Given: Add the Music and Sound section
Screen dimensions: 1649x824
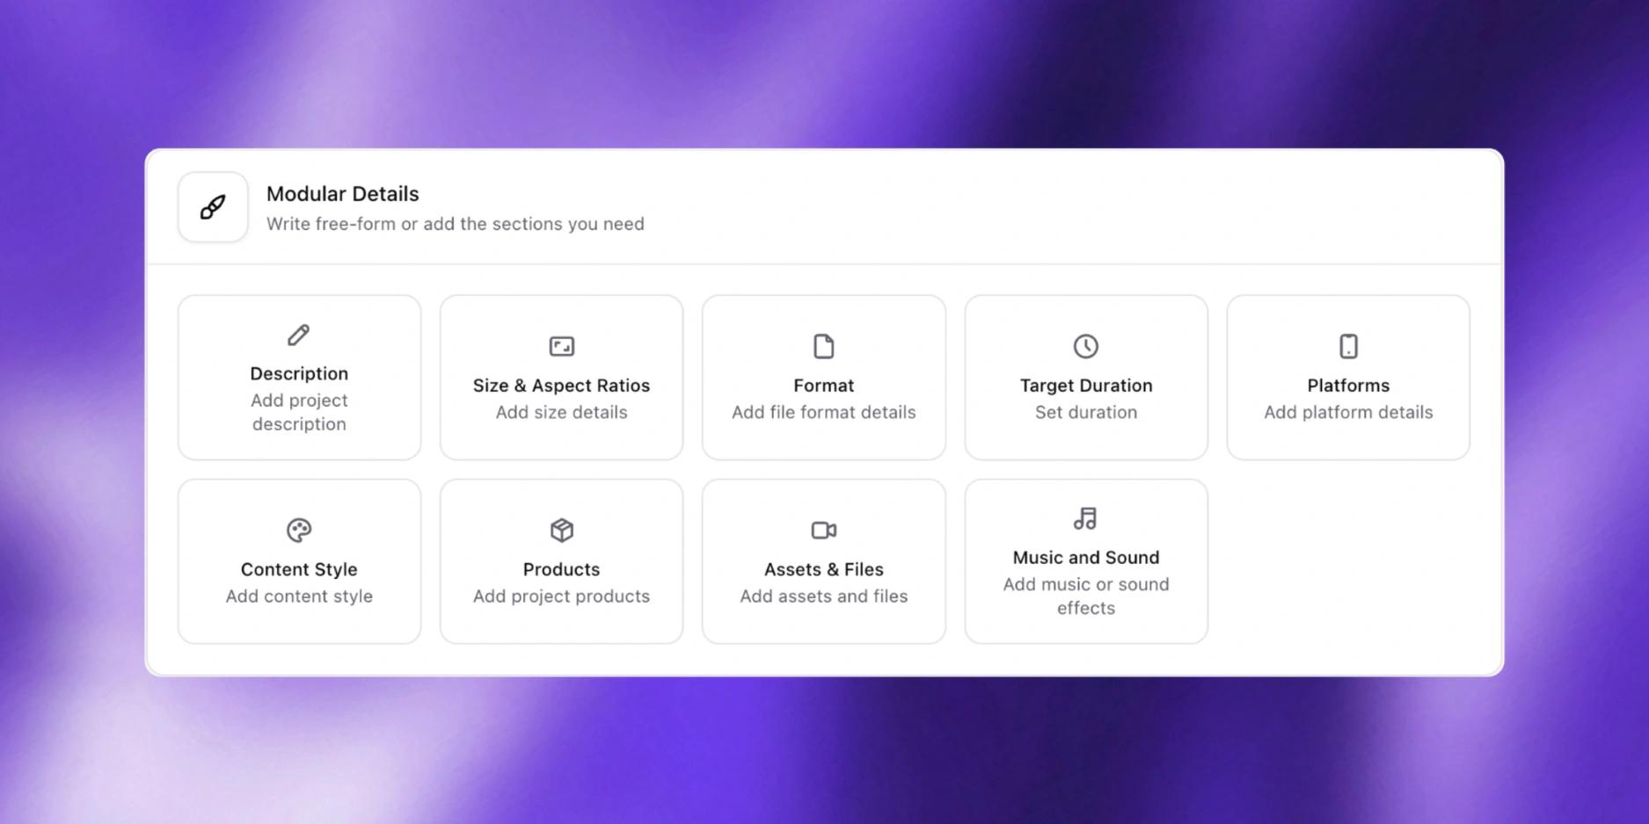Looking at the screenshot, I should point(1085,558).
